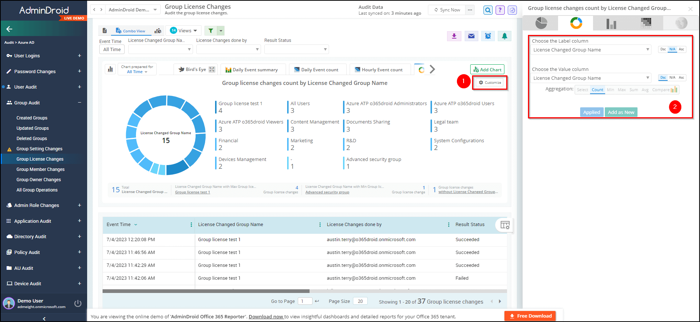Pick the heatmap grid chart icon
The width and height of the screenshot is (700, 322).
click(646, 23)
